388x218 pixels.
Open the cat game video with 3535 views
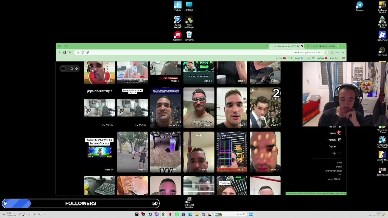click(232, 152)
